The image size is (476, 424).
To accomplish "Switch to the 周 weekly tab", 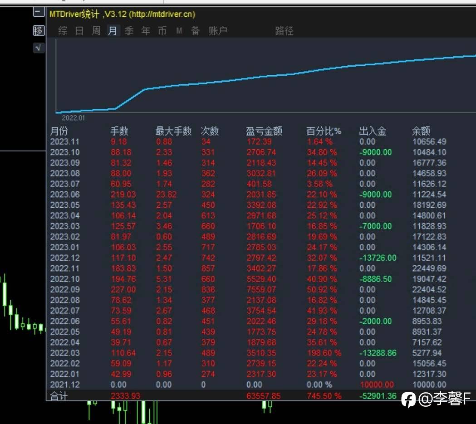I will pyautogui.click(x=96, y=31).
